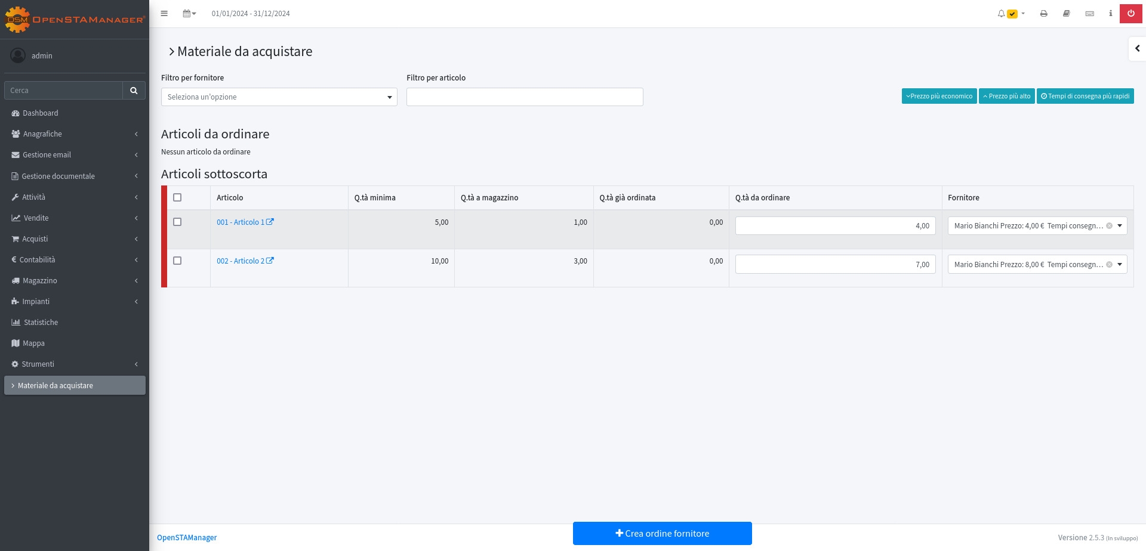Click the Filtro per articolo input field

[524, 97]
